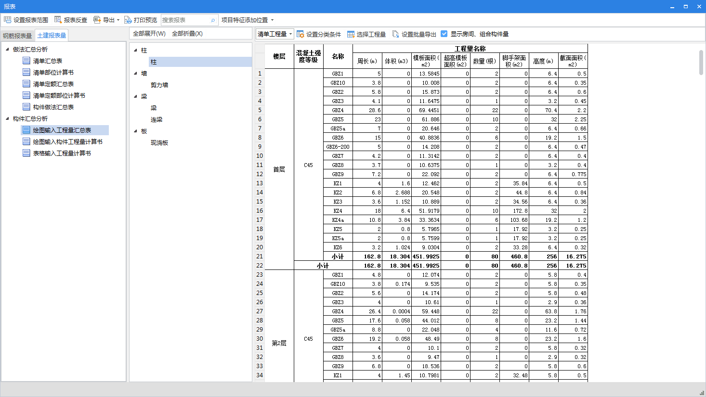Click the 构件做法汇总表 report icon
This screenshot has width=706, height=397.
click(x=26, y=107)
